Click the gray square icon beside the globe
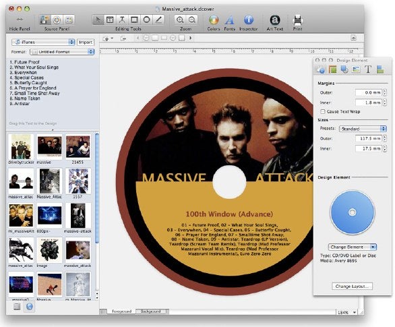This screenshot has height=327, width=395. tap(17, 307)
